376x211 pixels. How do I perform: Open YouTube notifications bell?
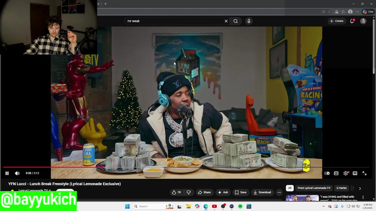pos(352,21)
